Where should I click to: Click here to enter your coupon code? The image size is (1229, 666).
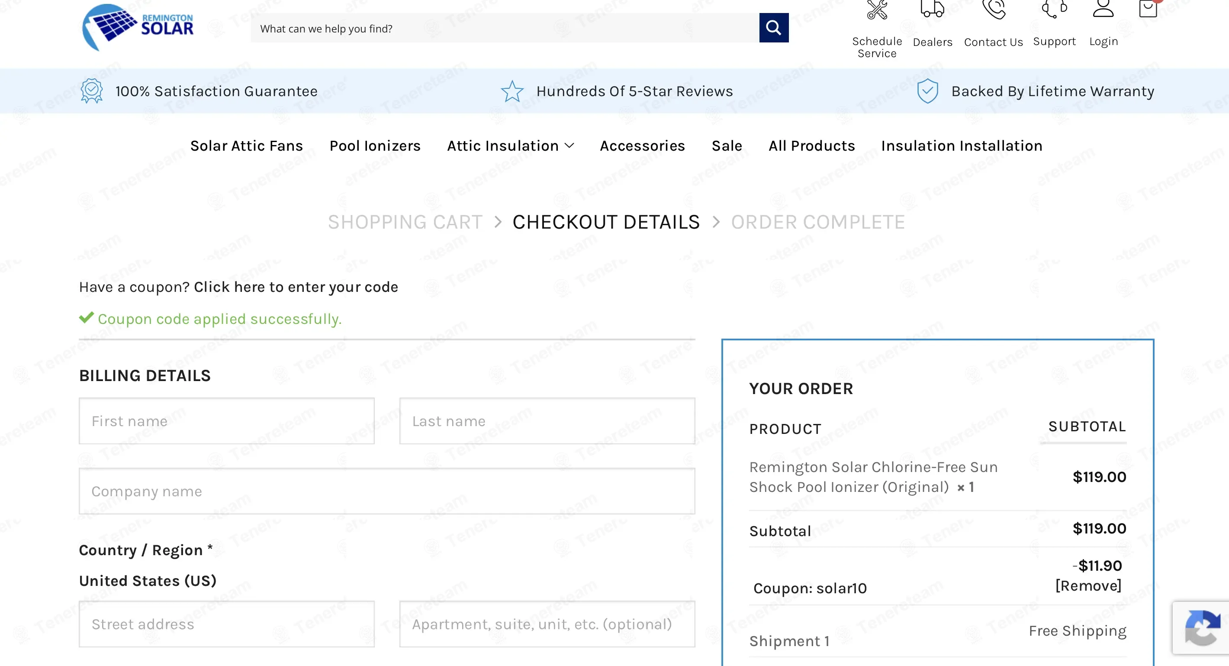296,287
